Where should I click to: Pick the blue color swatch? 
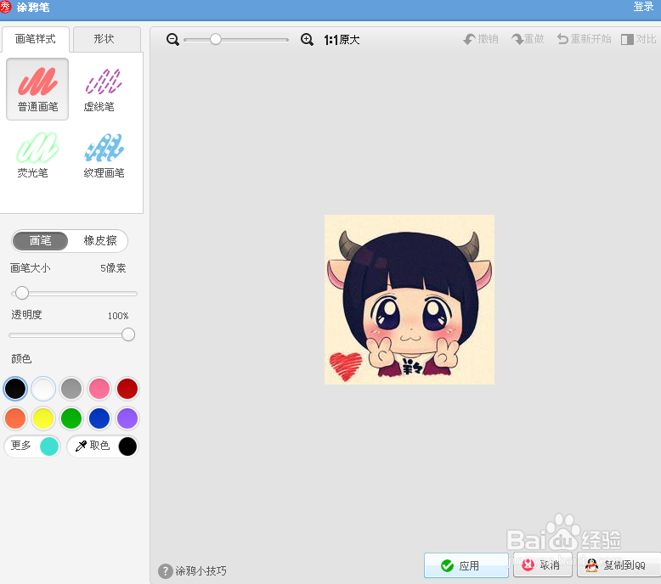pyautogui.click(x=99, y=418)
